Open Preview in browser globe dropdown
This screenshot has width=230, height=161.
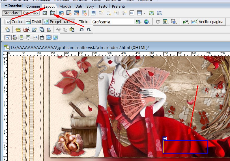(147, 22)
